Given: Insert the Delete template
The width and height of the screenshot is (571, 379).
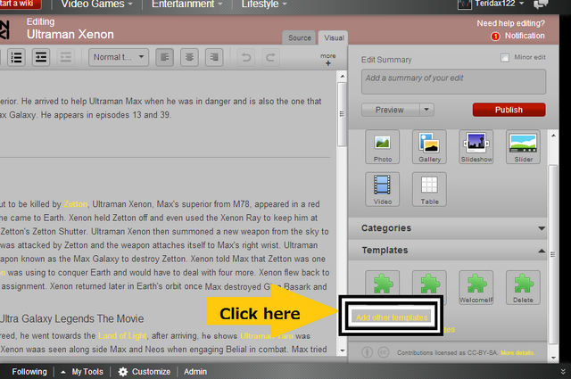Looking at the screenshot, I should pos(524,288).
